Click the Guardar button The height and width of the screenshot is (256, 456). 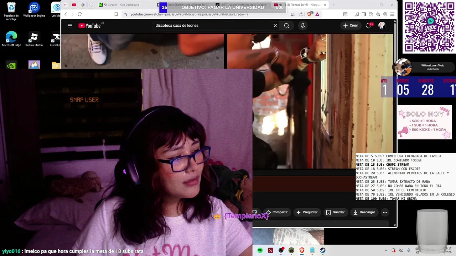coord(335,212)
